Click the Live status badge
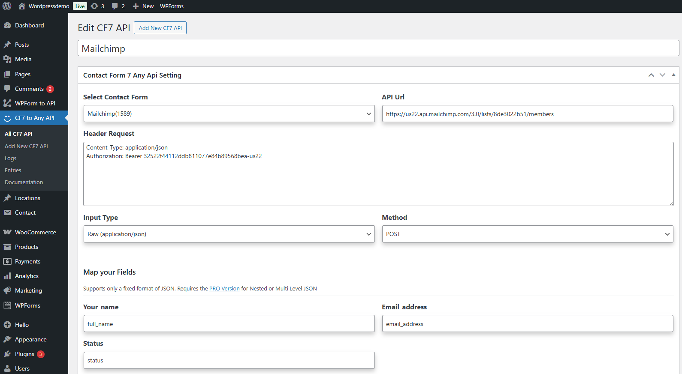The width and height of the screenshot is (682, 374). (80, 6)
